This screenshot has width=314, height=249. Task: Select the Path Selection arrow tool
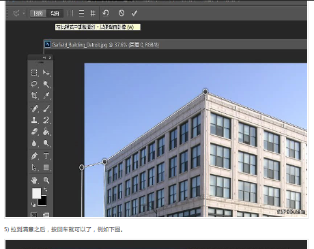click(34, 168)
